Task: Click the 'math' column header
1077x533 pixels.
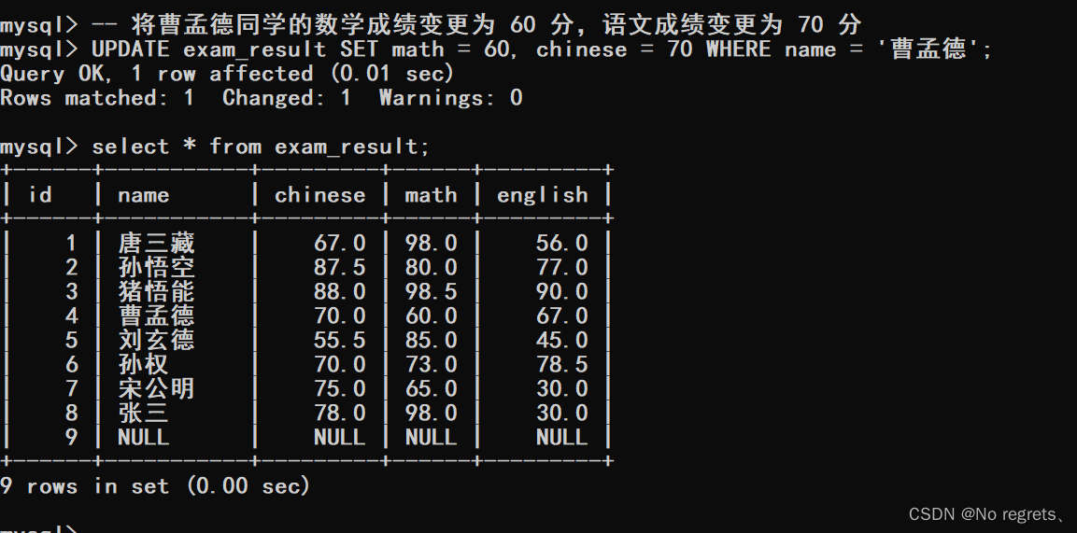Action: tap(431, 195)
